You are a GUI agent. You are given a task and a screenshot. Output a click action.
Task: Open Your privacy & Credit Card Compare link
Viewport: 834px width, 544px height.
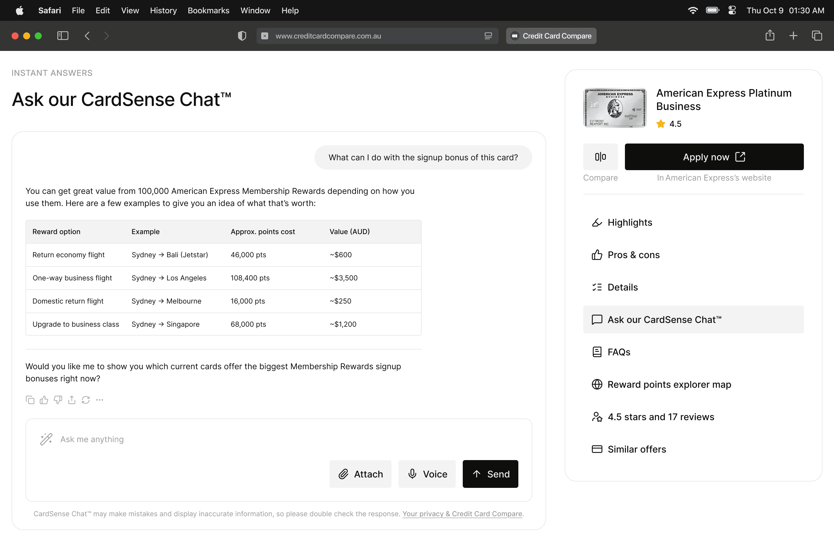pos(462,514)
